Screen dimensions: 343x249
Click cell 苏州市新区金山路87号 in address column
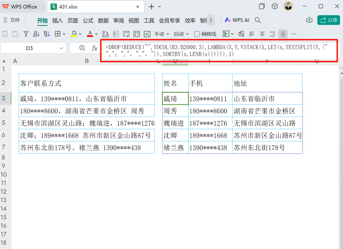[x=267, y=136]
